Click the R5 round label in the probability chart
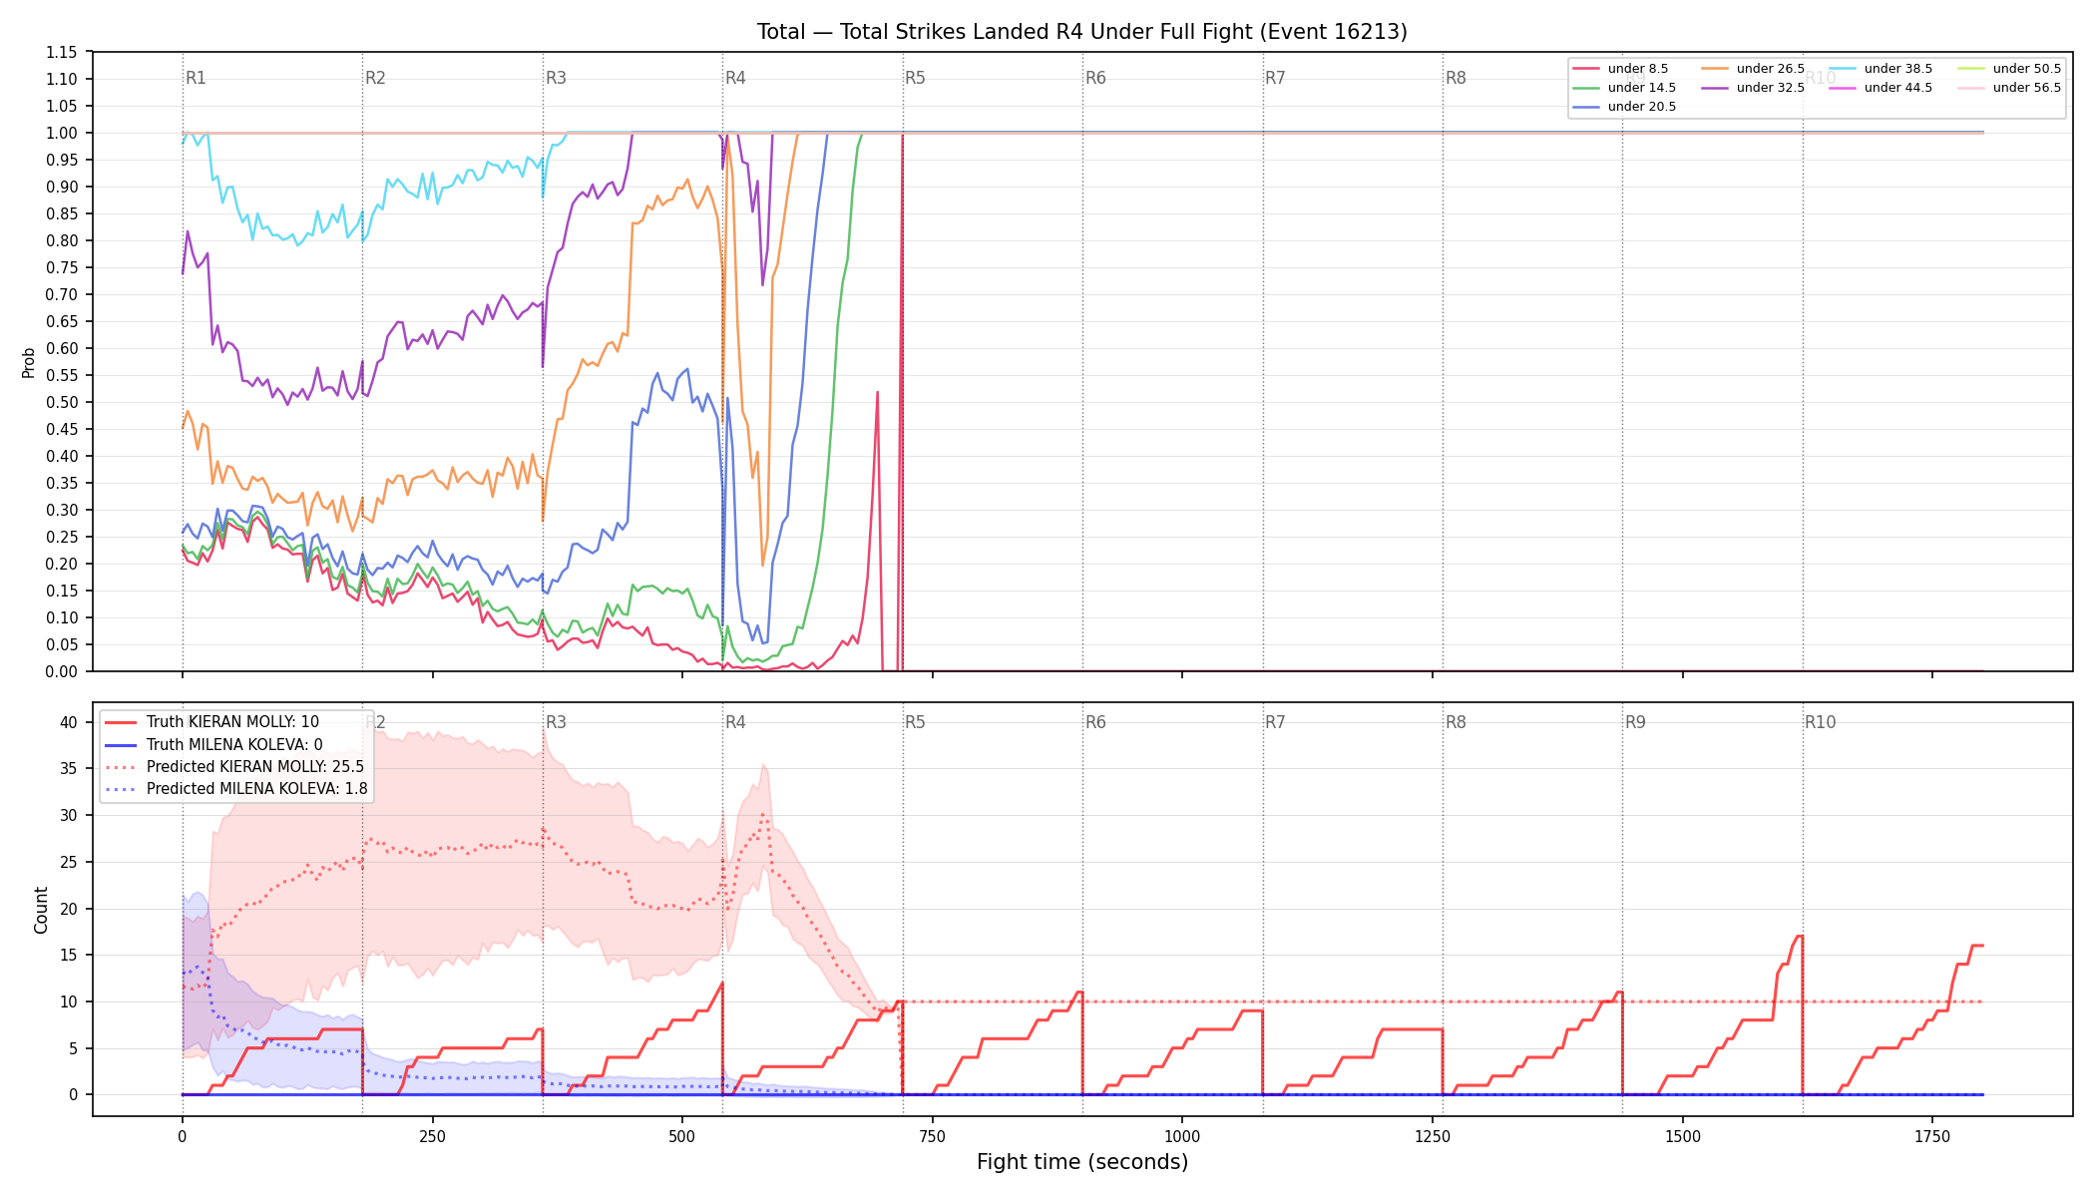Screen dimensions: 2095x1197 click(x=915, y=78)
